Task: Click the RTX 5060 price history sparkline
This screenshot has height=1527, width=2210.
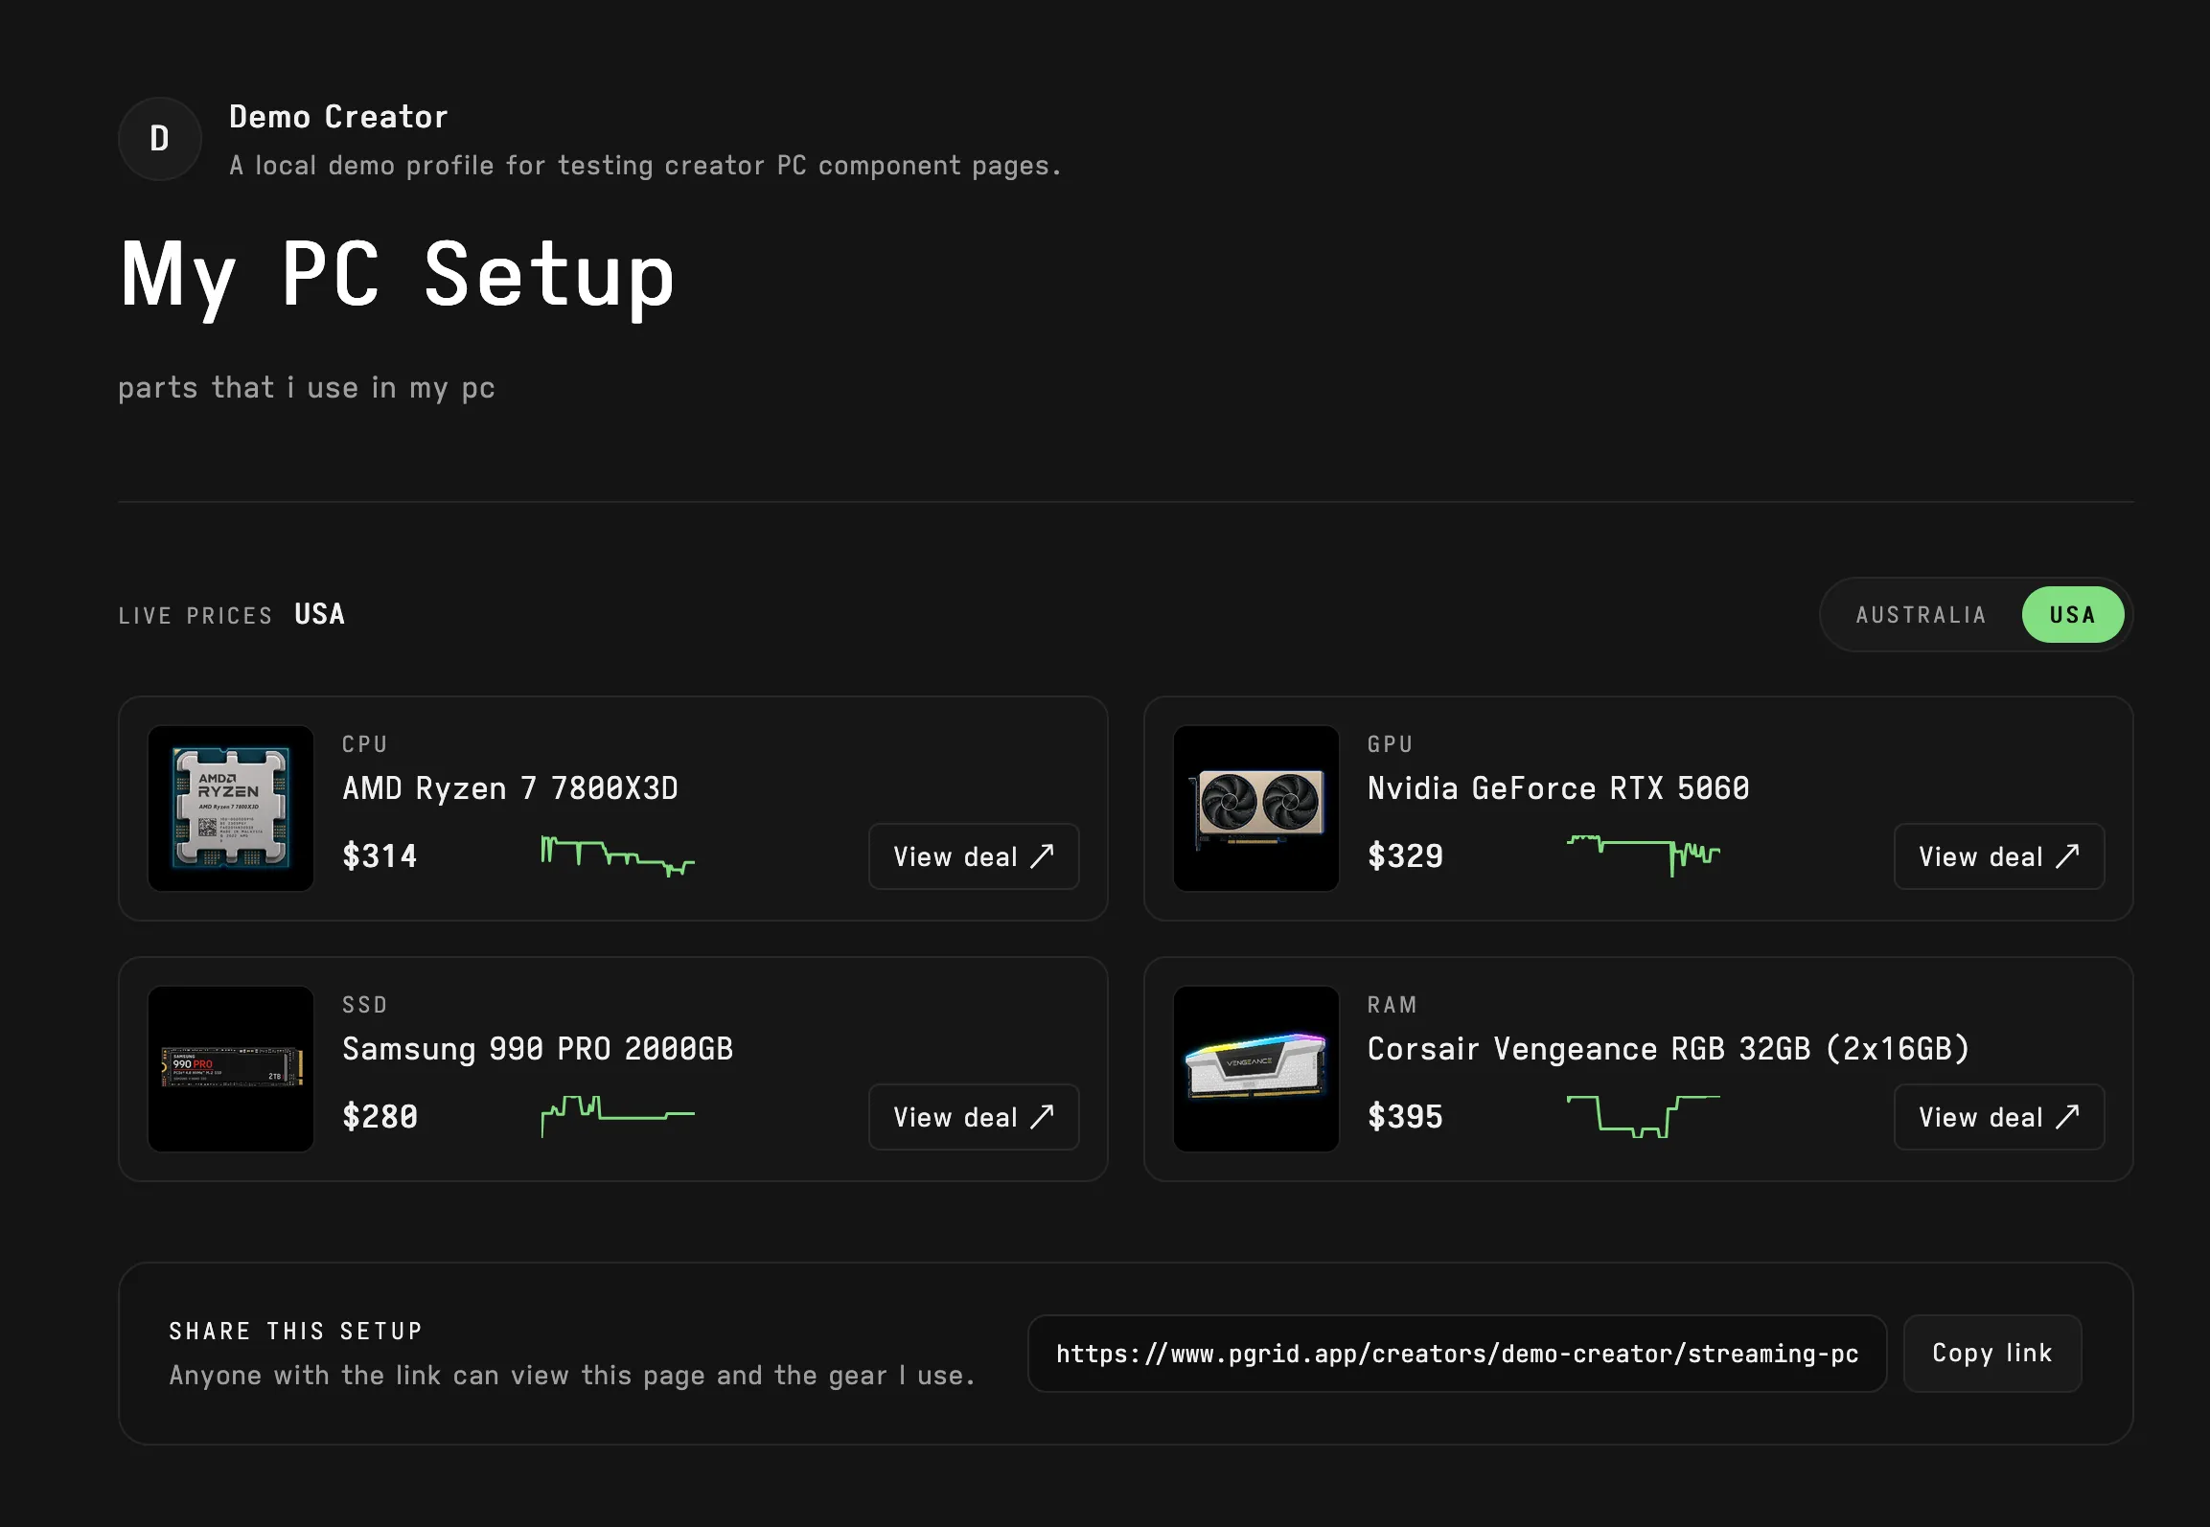Action: (1644, 855)
